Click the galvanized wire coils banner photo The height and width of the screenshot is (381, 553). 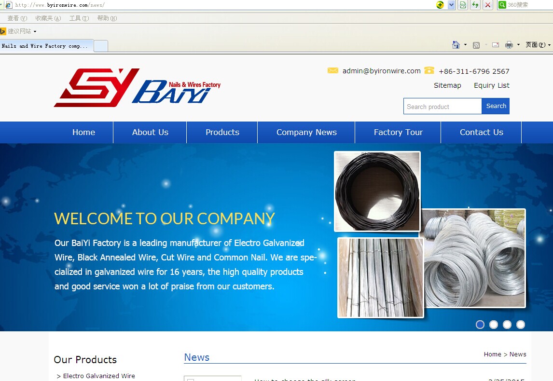(475, 258)
